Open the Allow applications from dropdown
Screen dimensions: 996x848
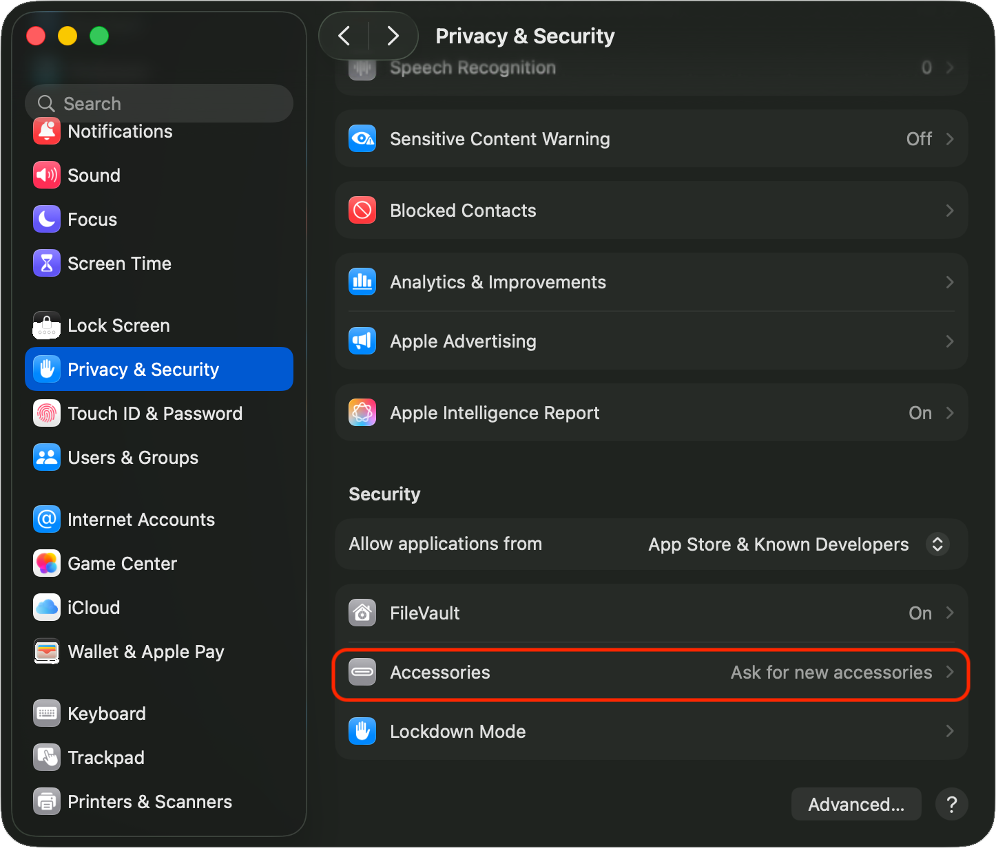[937, 544]
